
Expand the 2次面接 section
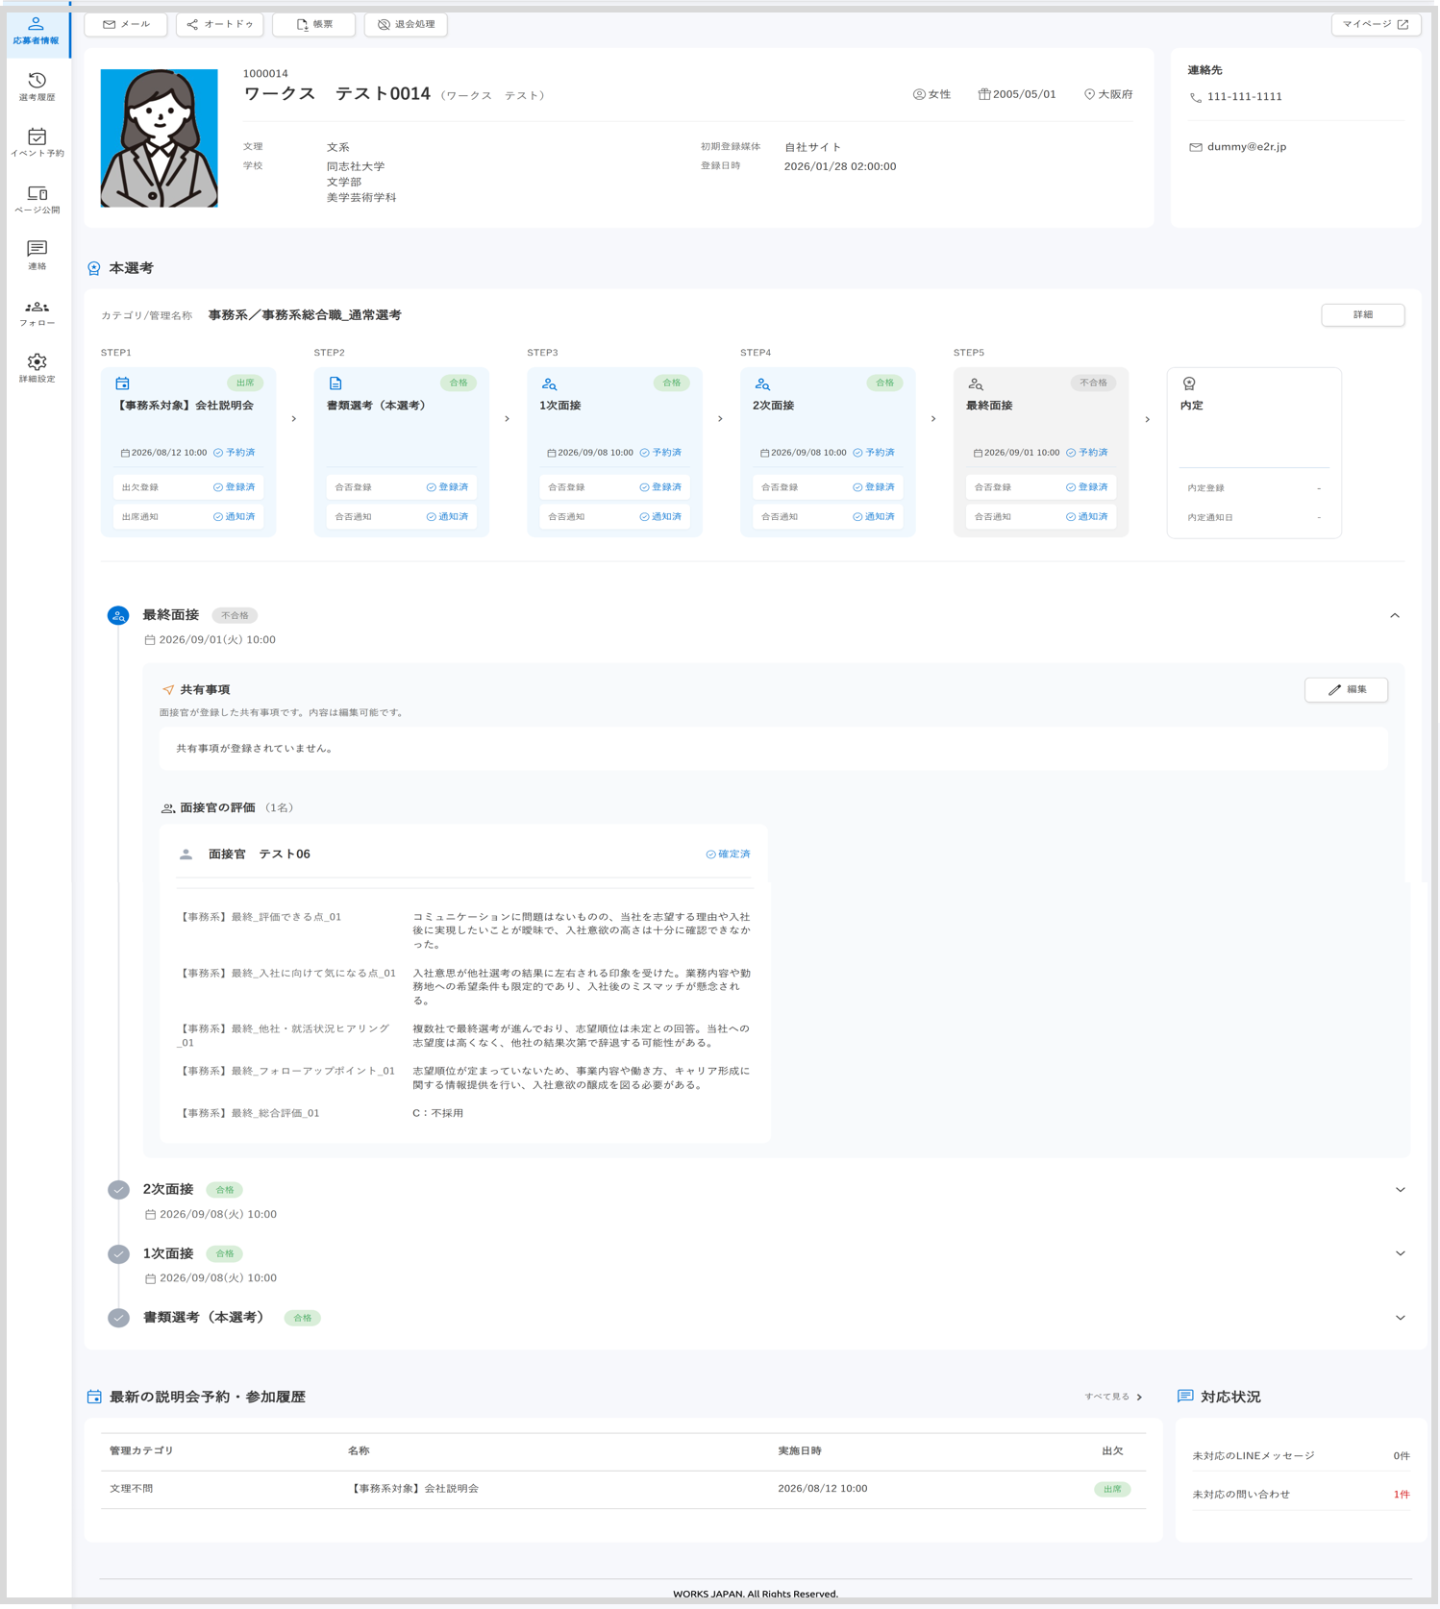coord(1400,1190)
